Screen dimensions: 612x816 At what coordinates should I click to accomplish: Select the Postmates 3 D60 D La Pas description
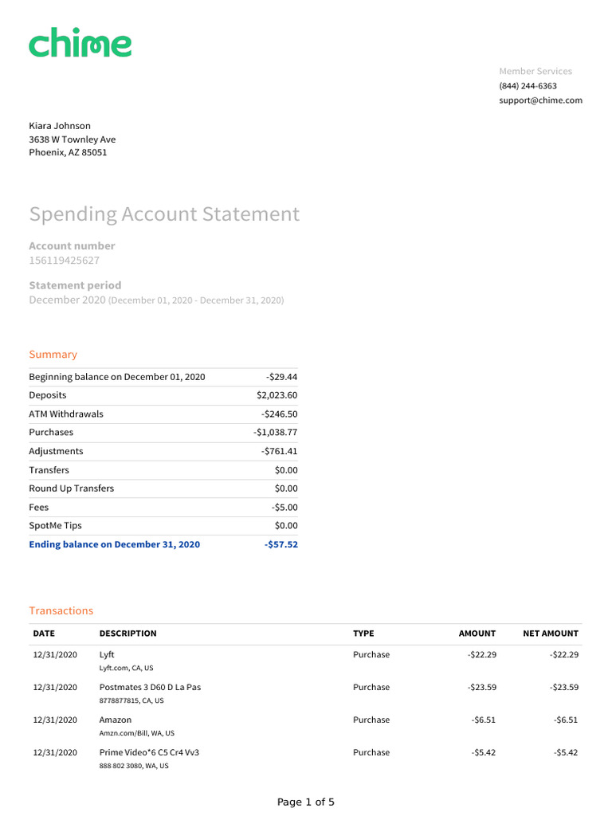(x=150, y=688)
